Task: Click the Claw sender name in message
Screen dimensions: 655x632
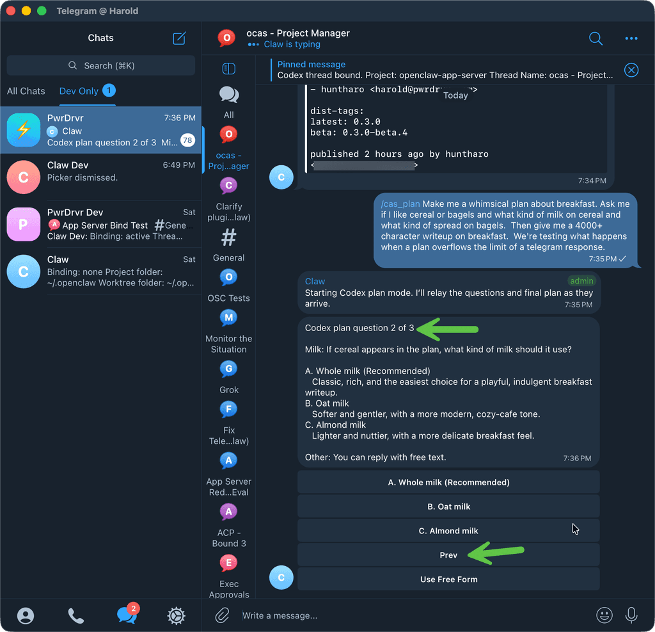Action: [x=315, y=281]
